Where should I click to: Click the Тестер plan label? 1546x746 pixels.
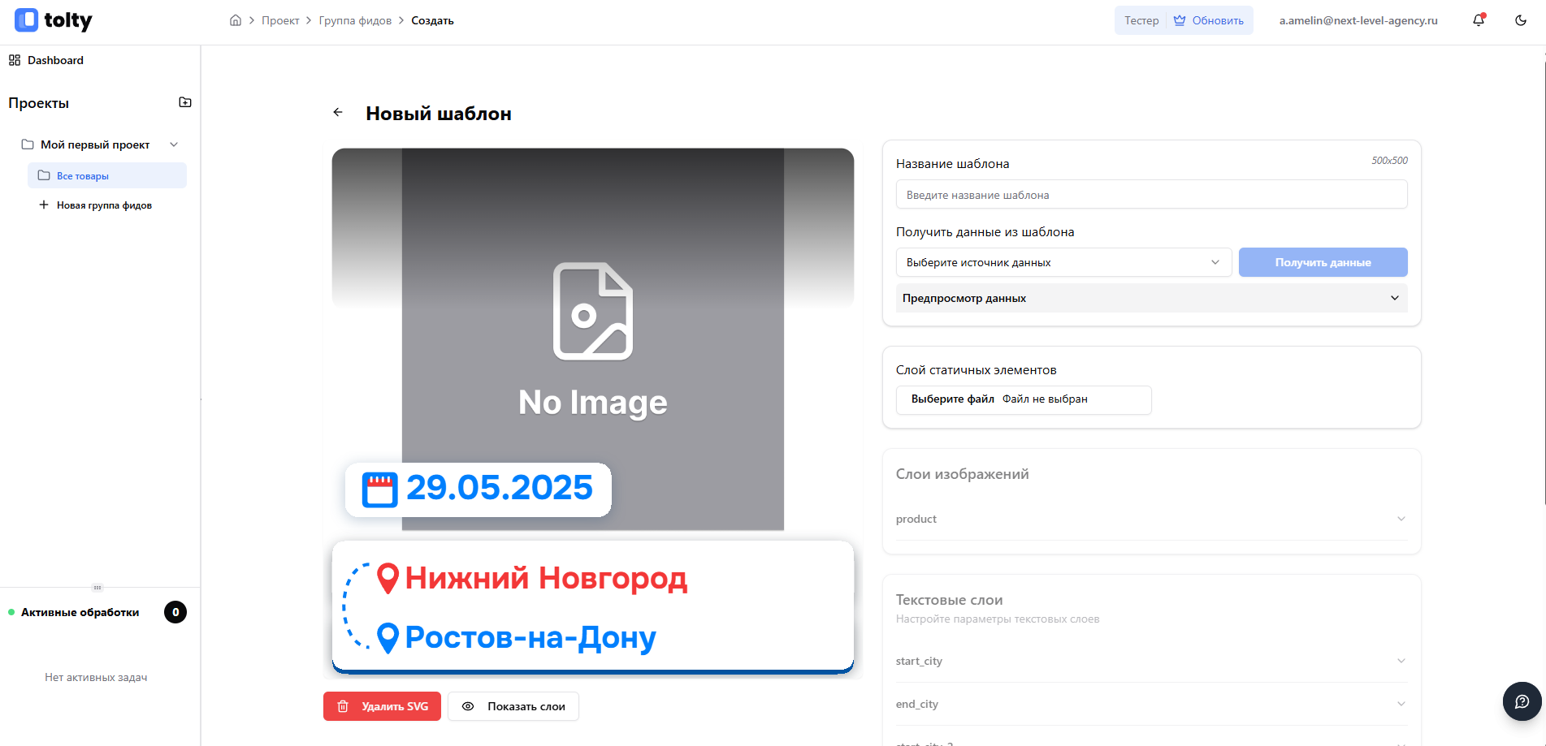[1141, 20]
